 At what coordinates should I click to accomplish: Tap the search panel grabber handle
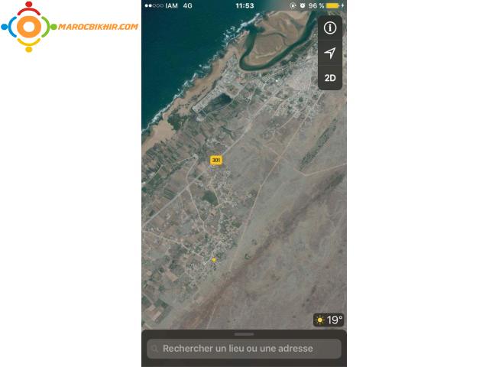[244, 334]
